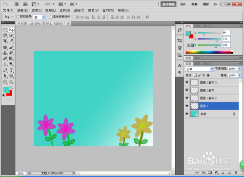This screenshot has width=244, height=177.
Task: Open the Character panel icon
Action: tap(180, 65)
